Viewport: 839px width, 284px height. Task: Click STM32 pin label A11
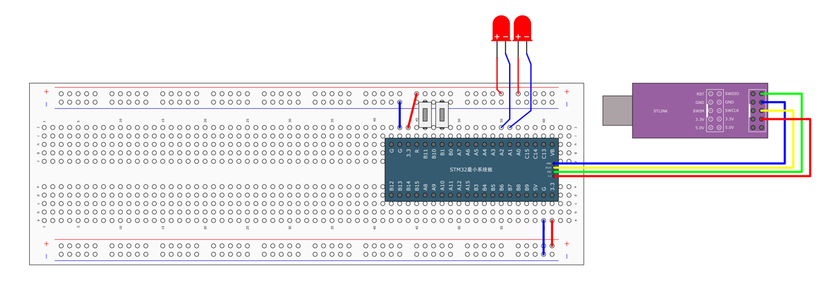coord(451,186)
